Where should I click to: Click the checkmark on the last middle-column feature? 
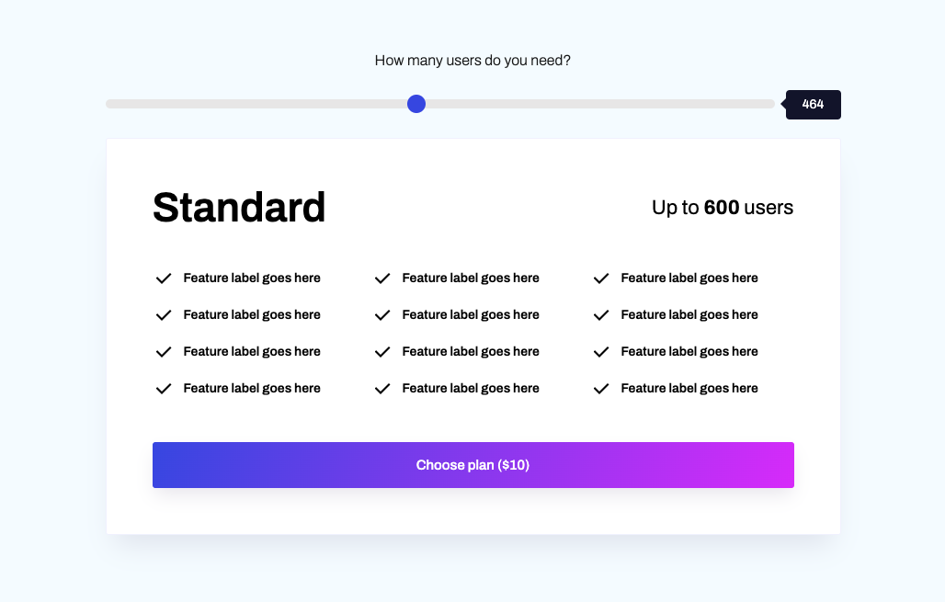(382, 388)
